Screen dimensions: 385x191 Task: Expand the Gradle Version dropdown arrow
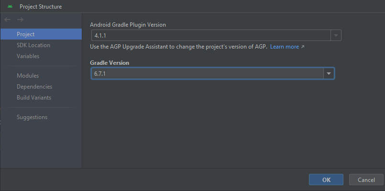pos(329,73)
